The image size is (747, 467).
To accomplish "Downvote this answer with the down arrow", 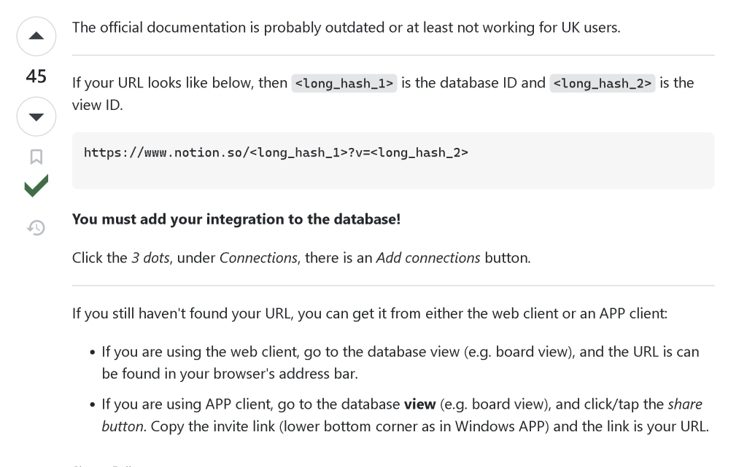I will [x=36, y=117].
